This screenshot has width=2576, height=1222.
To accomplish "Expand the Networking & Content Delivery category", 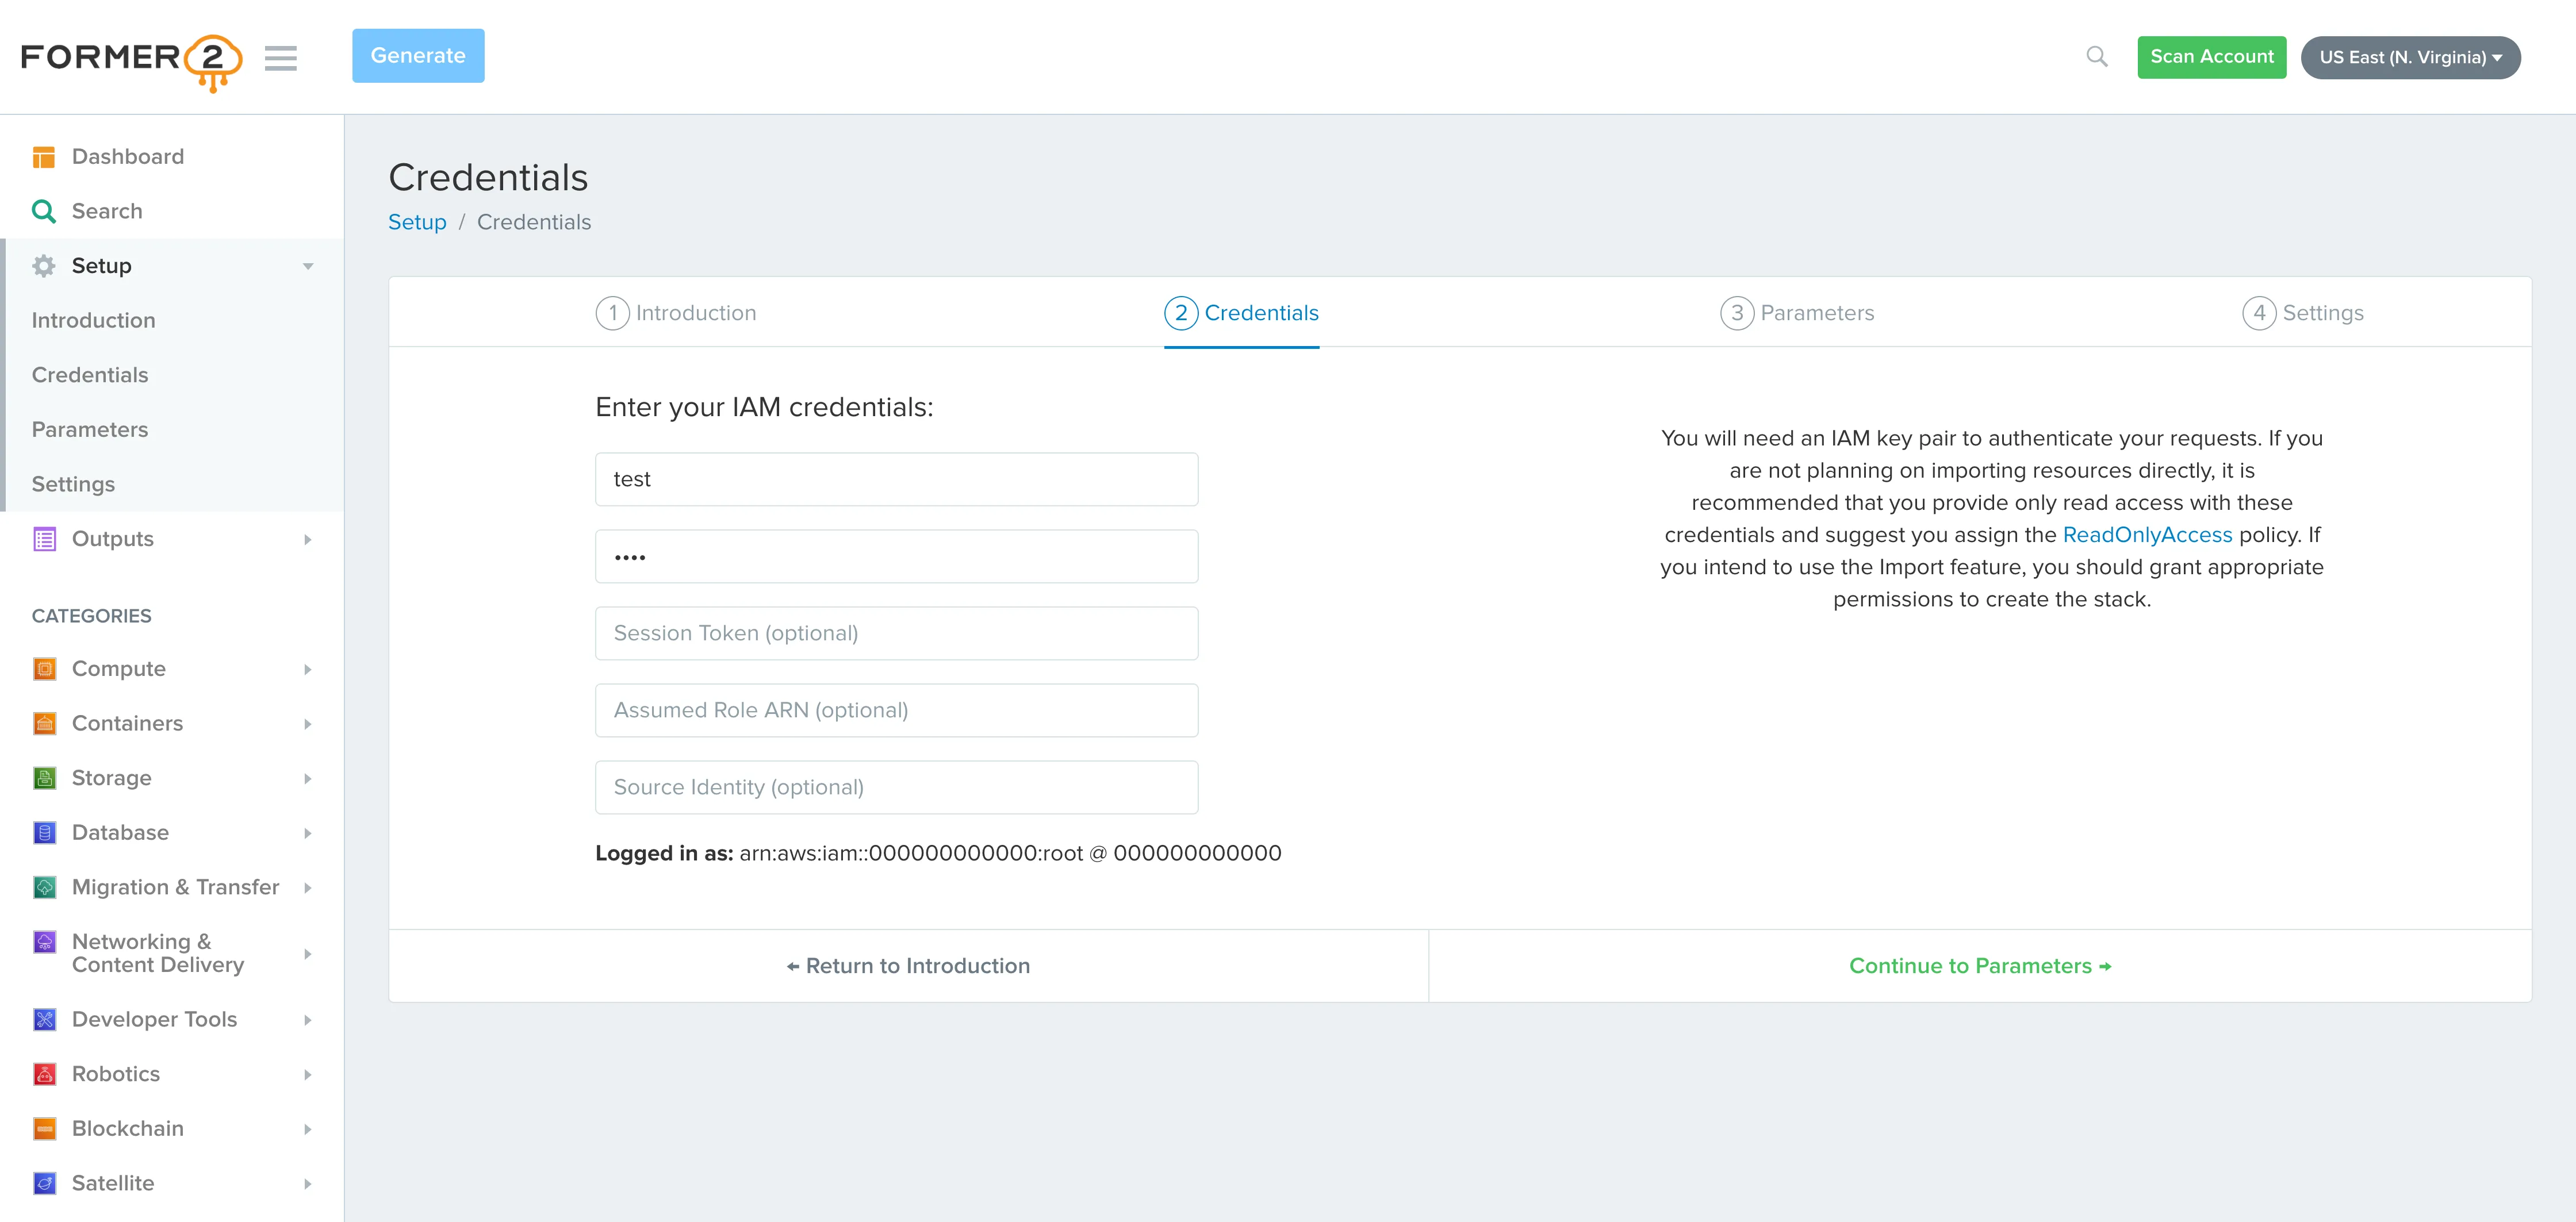I will pos(307,953).
